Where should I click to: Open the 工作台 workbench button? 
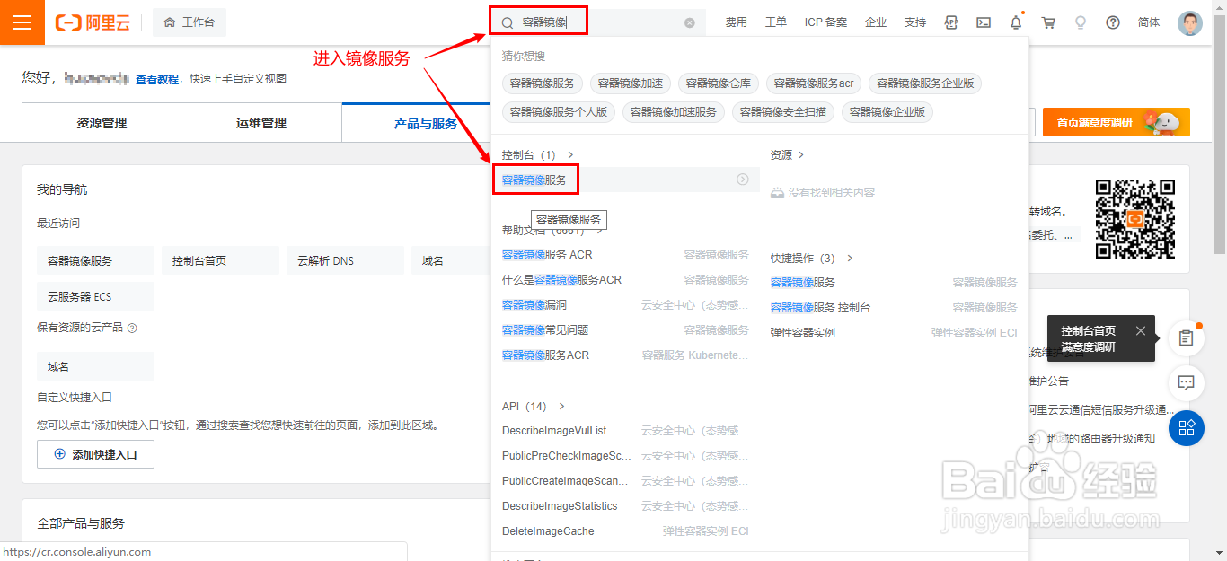pos(190,22)
